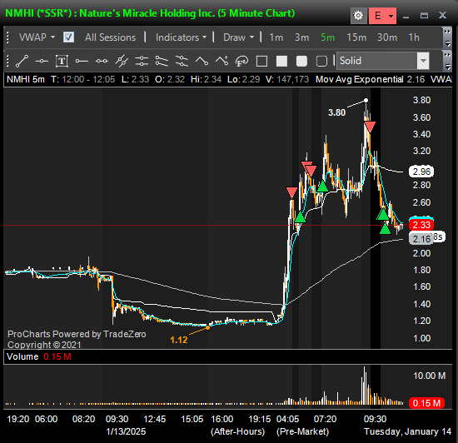Click the Tuesday, January 14 date label
The image size is (458, 443).
click(407, 431)
